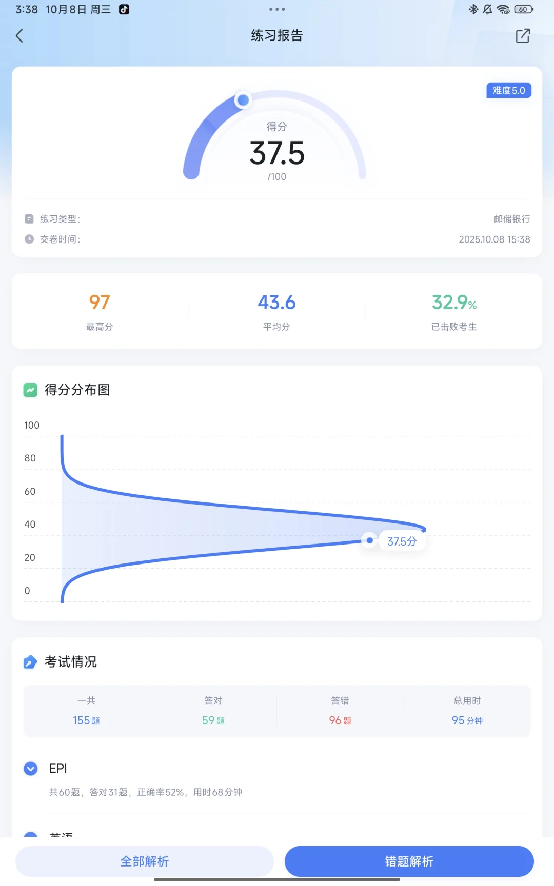This screenshot has height=886, width=554.
Task: Tap the green score distribution chart icon
Action: 30,390
